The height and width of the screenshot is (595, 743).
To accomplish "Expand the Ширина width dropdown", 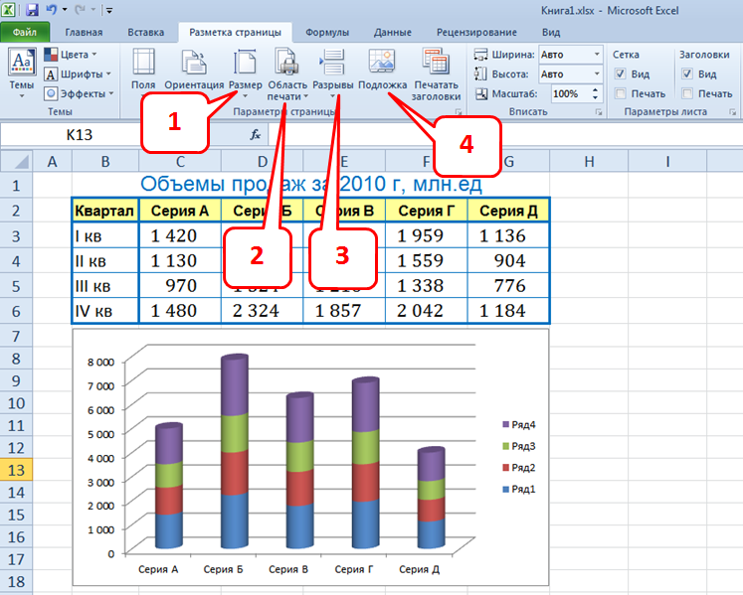I will point(593,55).
